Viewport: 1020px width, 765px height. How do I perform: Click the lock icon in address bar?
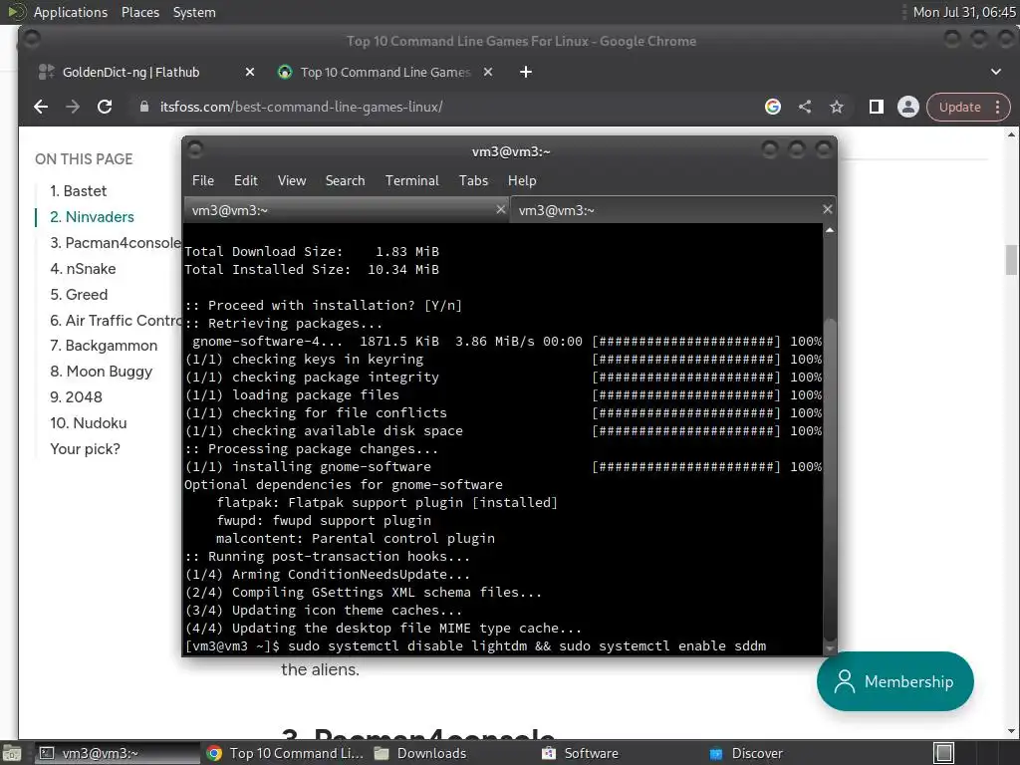[x=144, y=107]
